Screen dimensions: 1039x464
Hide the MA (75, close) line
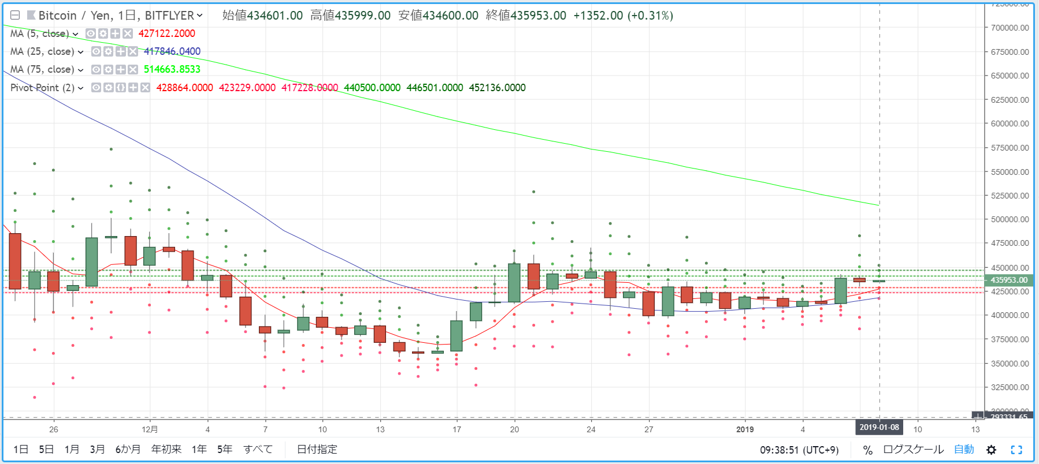(x=97, y=69)
